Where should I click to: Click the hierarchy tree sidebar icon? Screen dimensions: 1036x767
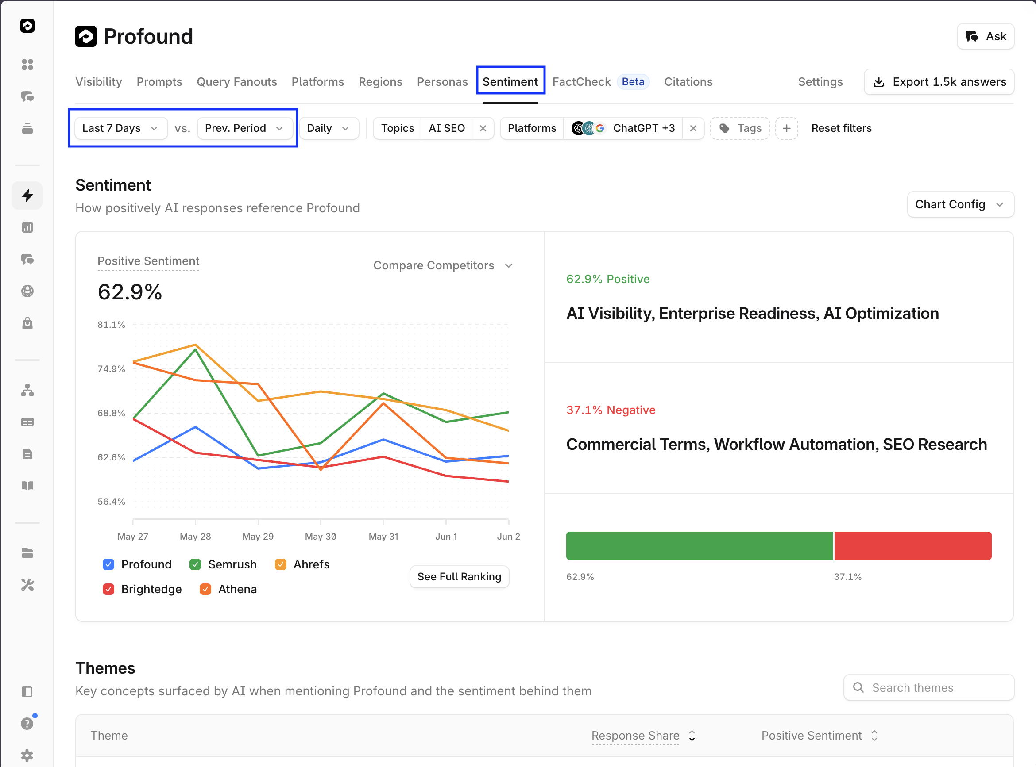click(x=27, y=391)
